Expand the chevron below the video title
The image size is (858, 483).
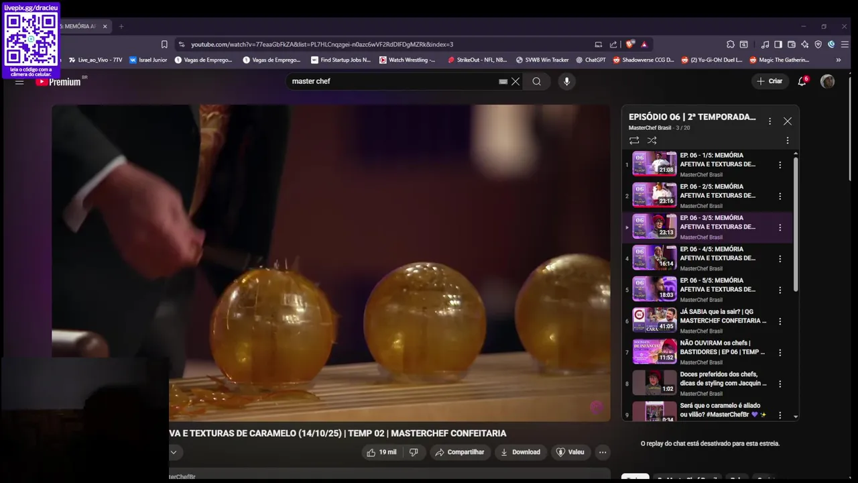pyautogui.click(x=173, y=452)
